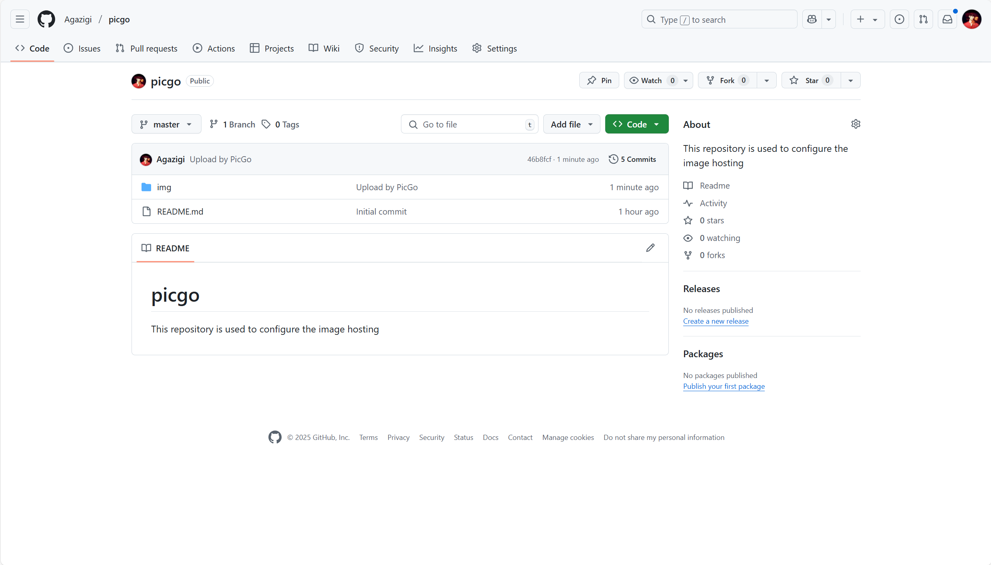
Task: Open picgo repository title link
Action: click(165, 81)
